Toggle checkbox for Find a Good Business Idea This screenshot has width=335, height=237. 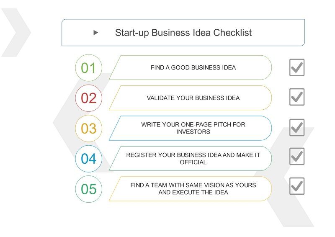point(297,67)
